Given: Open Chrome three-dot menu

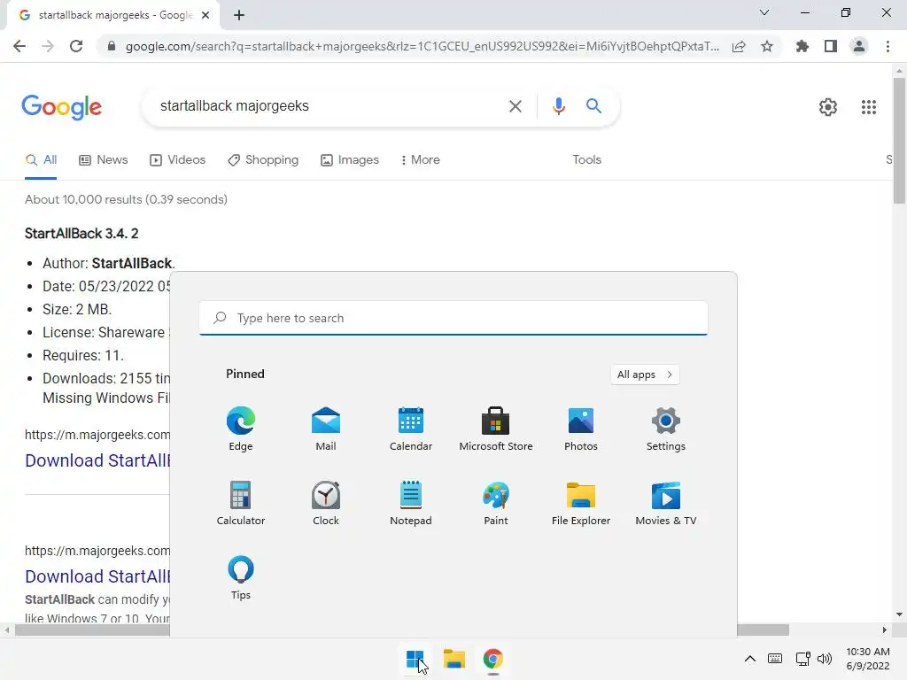Looking at the screenshot, I should [x=888, y=46].
